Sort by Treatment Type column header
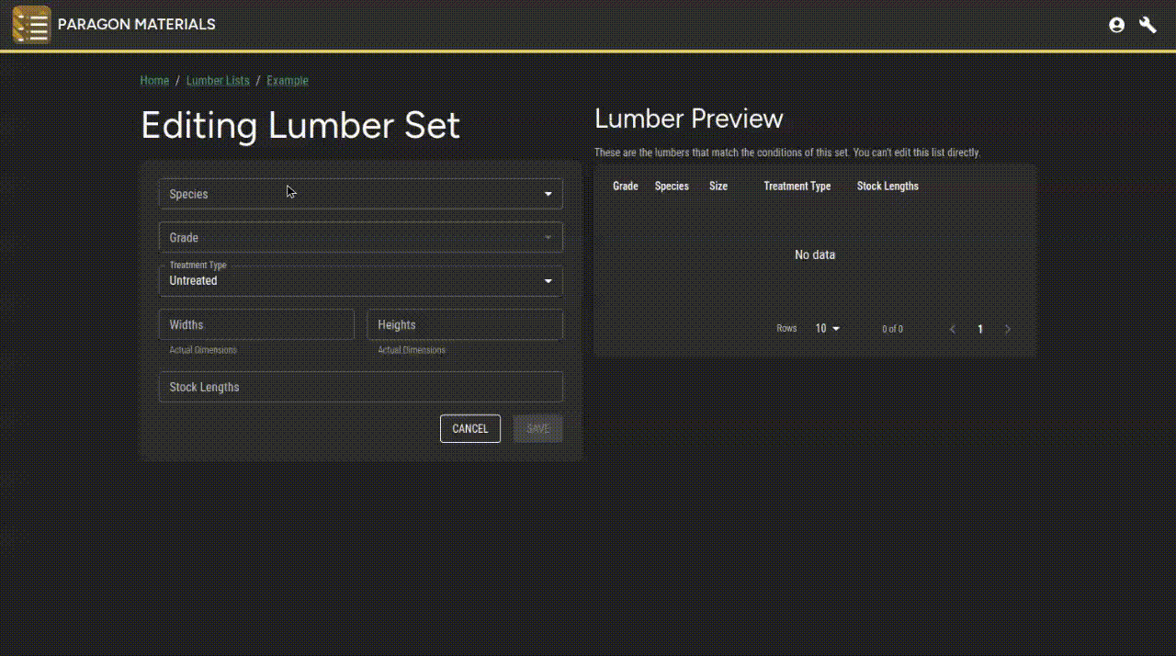Image resolution: width=1176 pixels, height=656 pixels. coord(797,186)
